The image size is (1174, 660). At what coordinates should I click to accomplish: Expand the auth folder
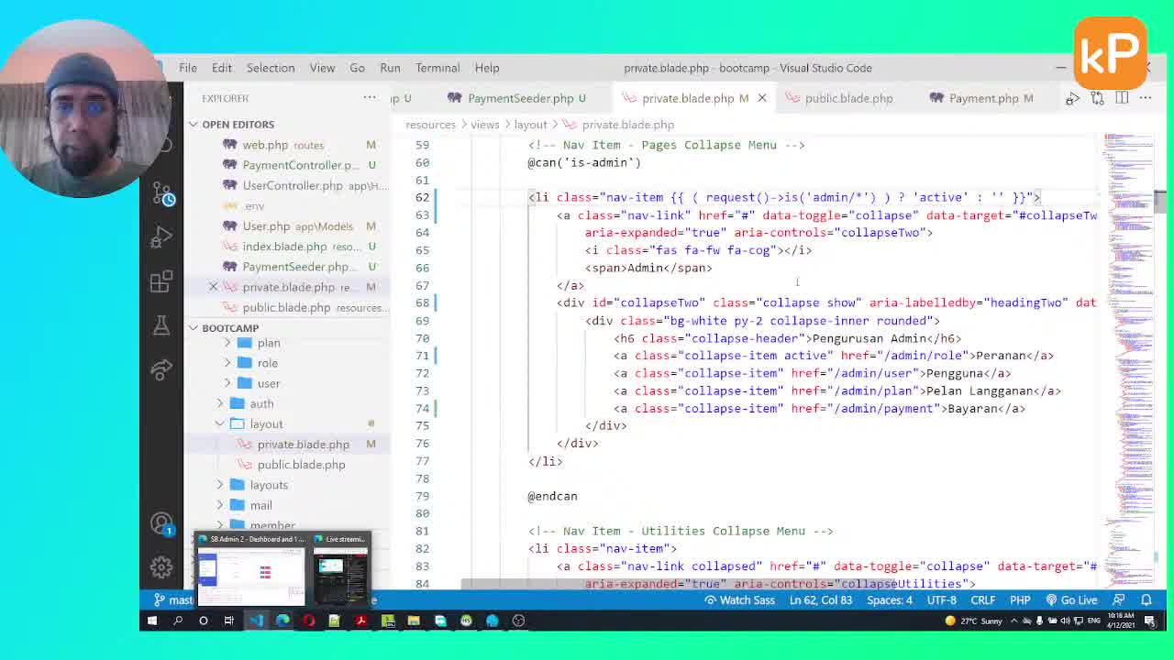(x=261, y=403)
